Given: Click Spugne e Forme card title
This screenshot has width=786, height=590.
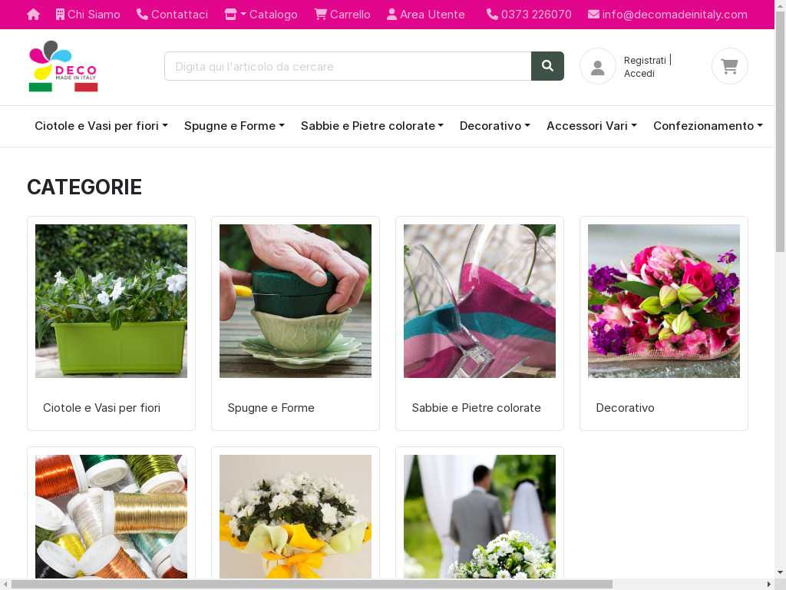Looking at the screenshot, I should click(271, 408).
